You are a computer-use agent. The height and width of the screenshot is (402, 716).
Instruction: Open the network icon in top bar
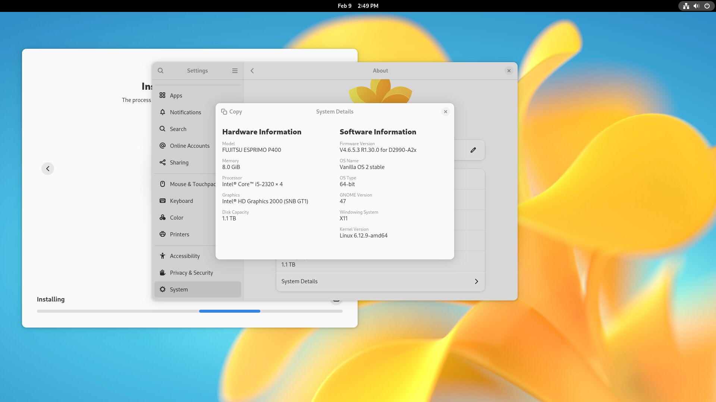click(686, 6)
